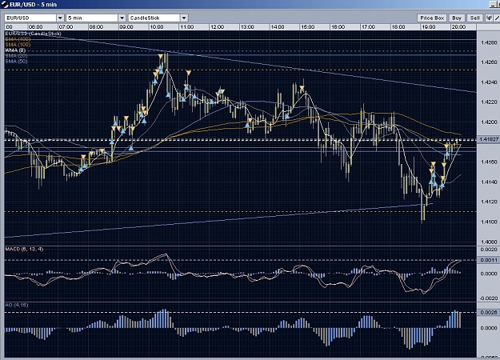Click the 10:00 time axis label
Viewport: 500px width, 360px height.
pos(157,27)
